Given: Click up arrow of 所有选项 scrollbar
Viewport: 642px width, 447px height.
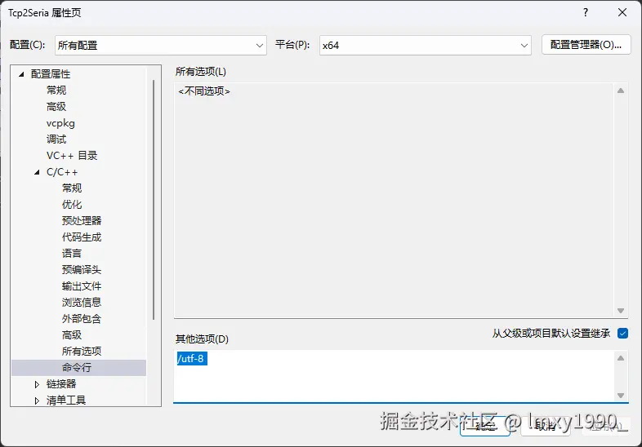Looking at the screenshot, I should [x=621, y=91].
